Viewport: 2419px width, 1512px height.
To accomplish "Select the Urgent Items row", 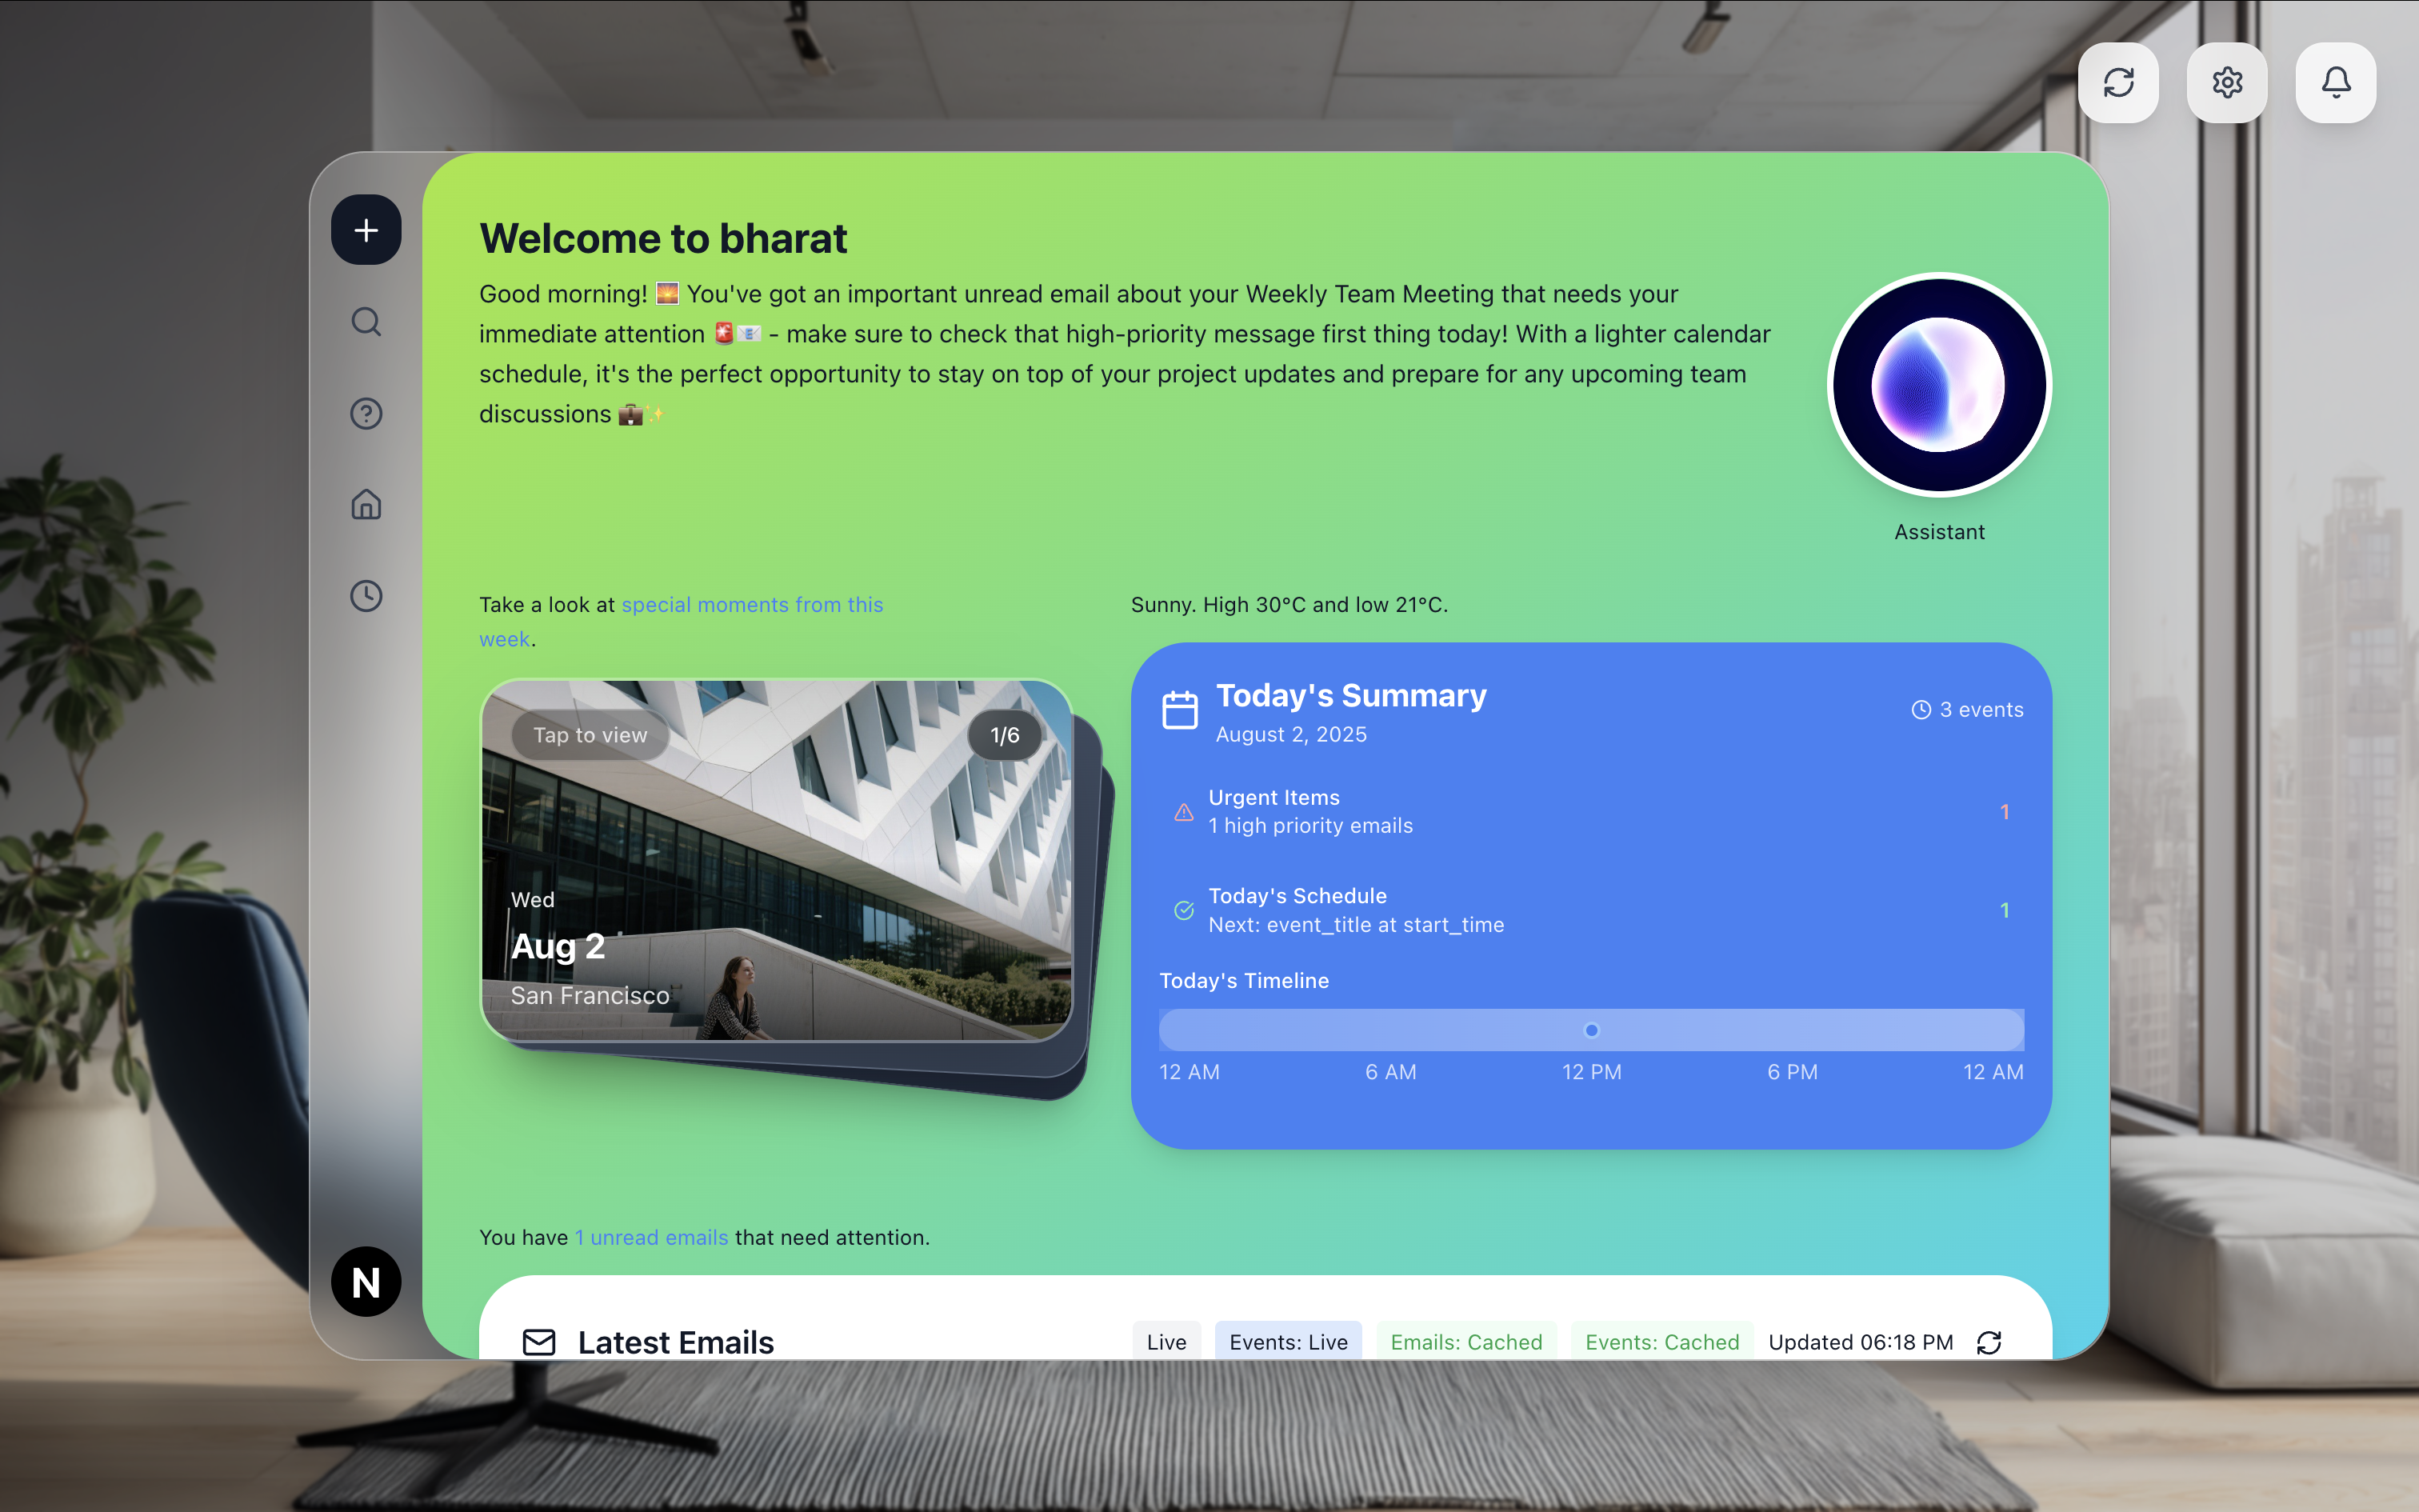I will (x=1589, y=812).
